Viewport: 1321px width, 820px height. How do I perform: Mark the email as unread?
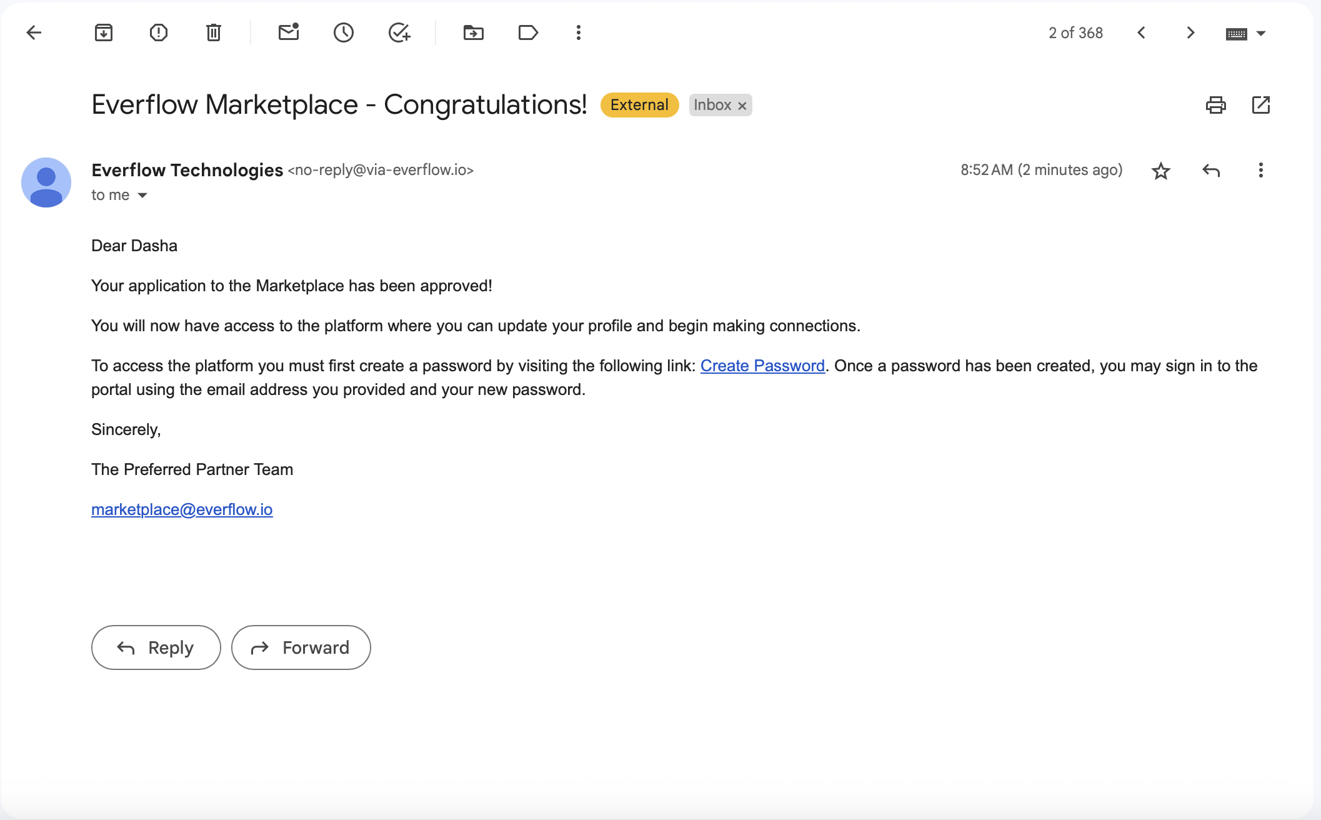[x=289, y=32]
